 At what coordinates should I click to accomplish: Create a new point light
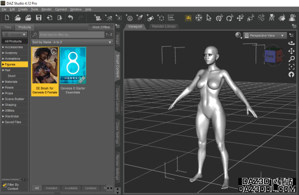(119, 18)
